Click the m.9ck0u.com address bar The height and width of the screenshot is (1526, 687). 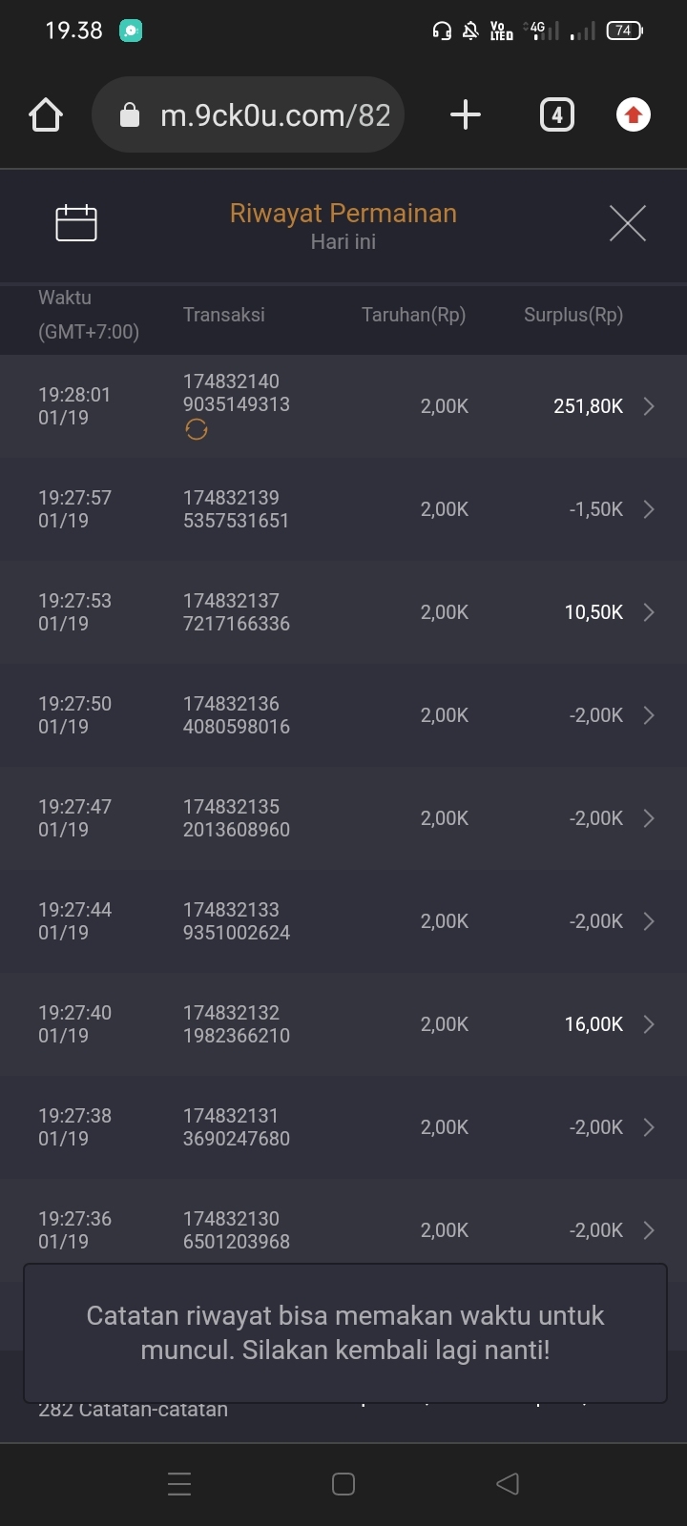[x=275, y=115]
